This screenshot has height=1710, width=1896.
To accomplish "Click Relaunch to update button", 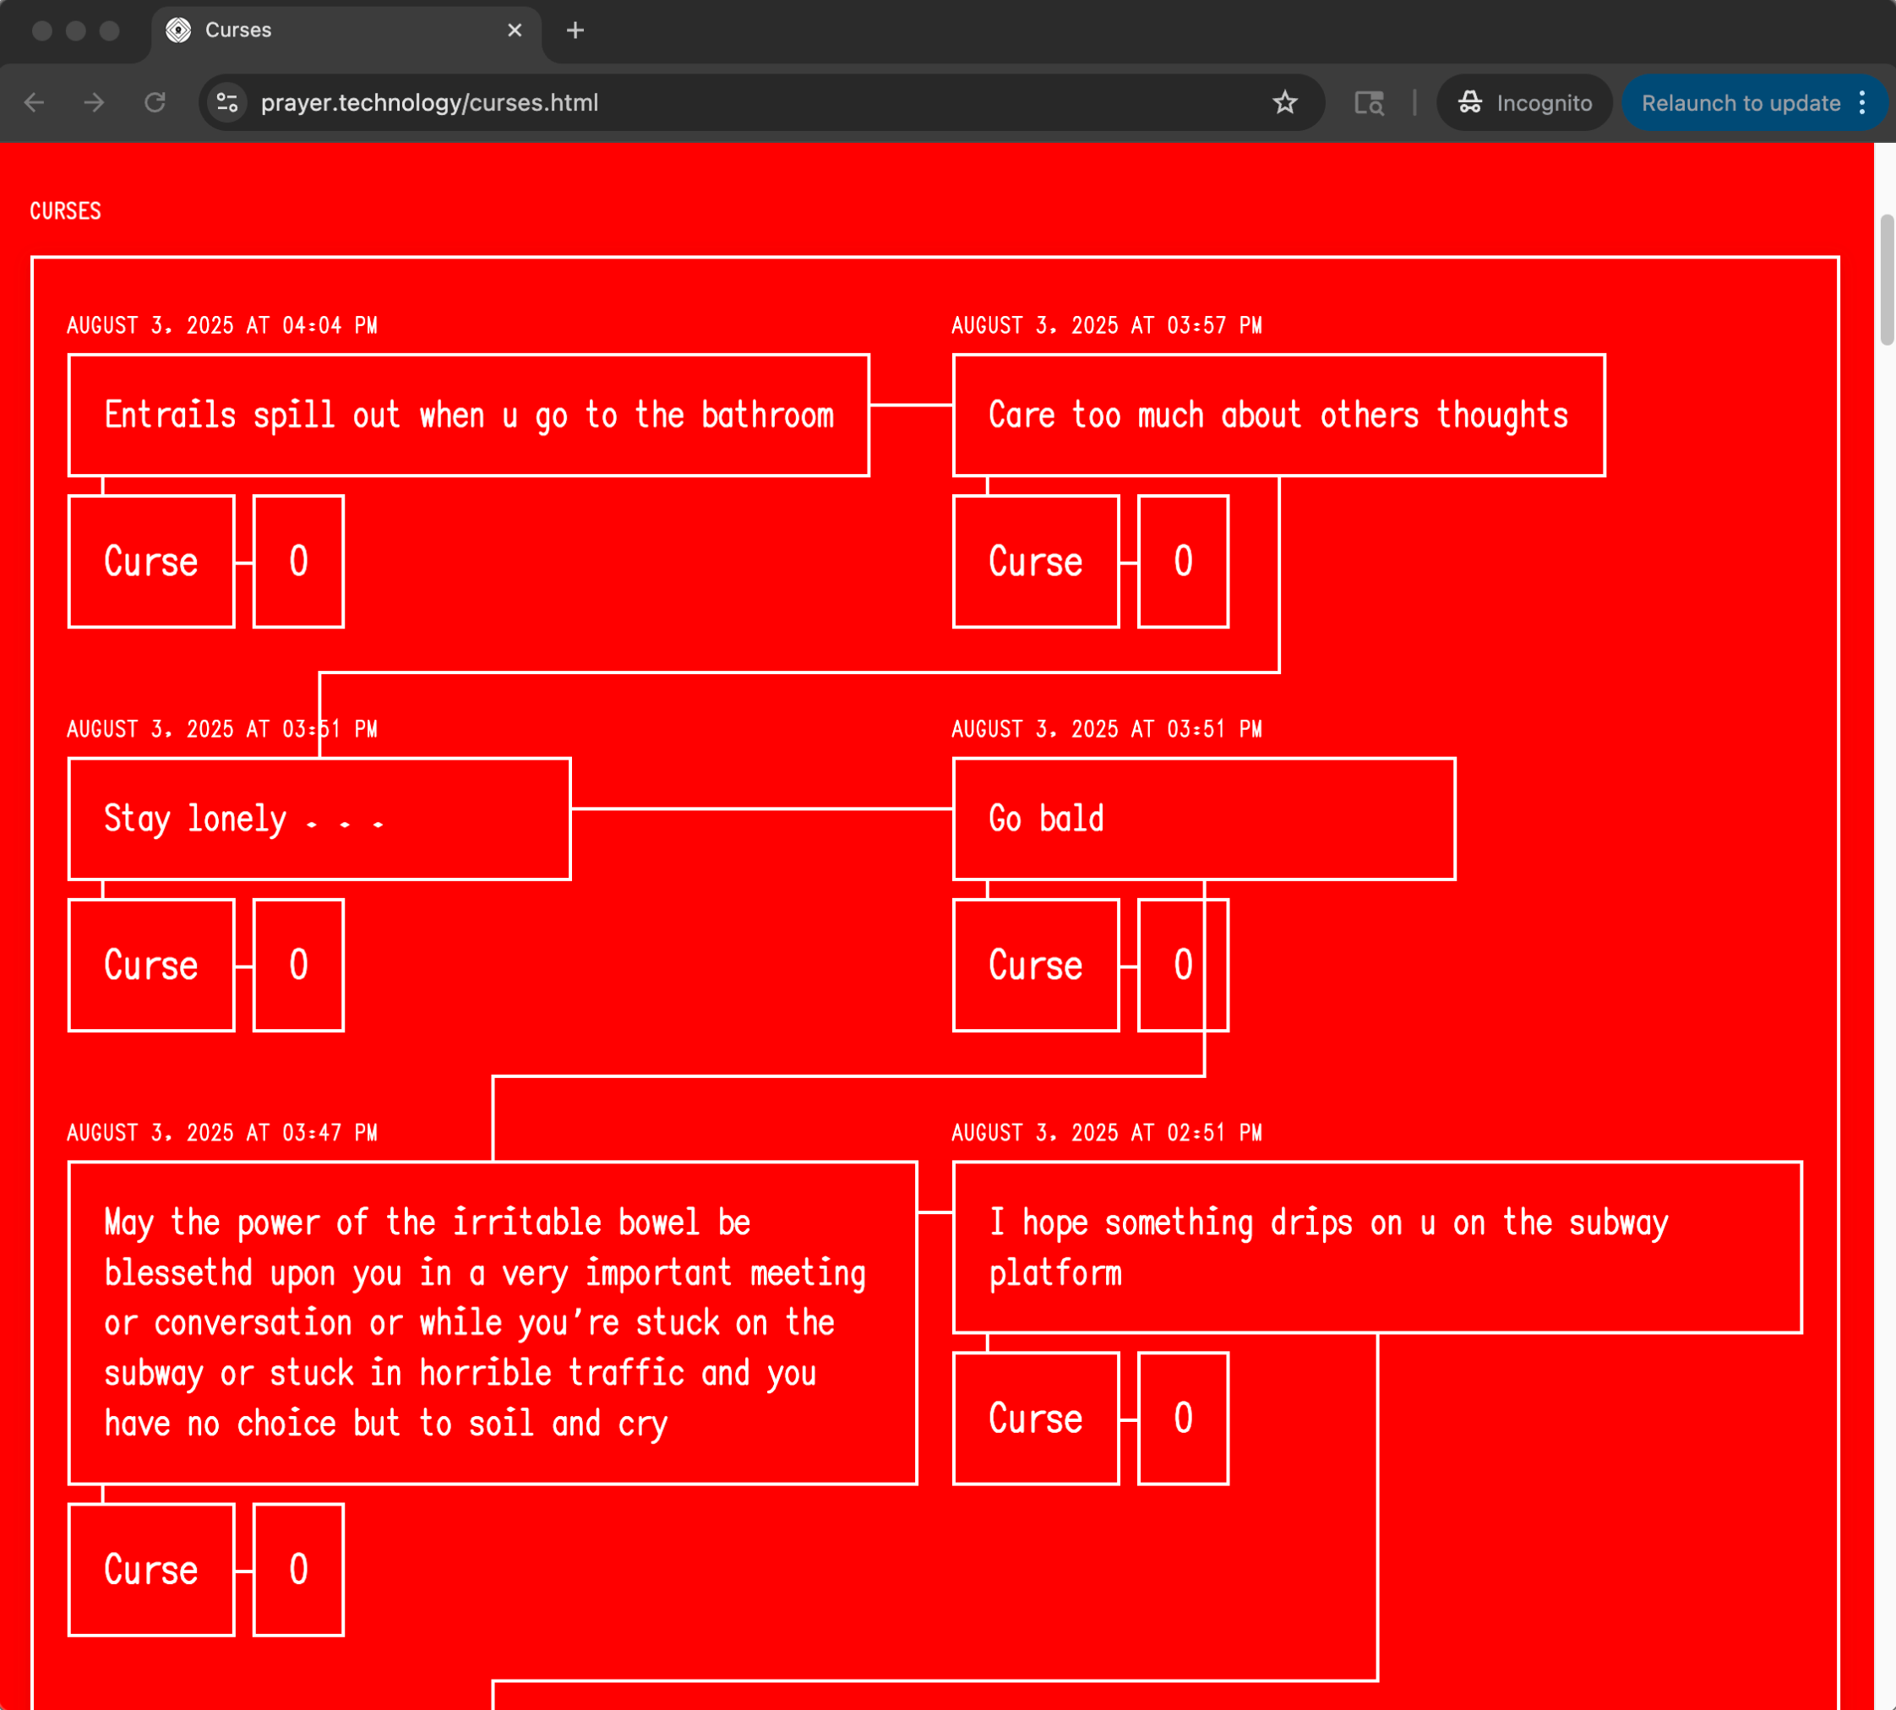I will [1740, 102].
